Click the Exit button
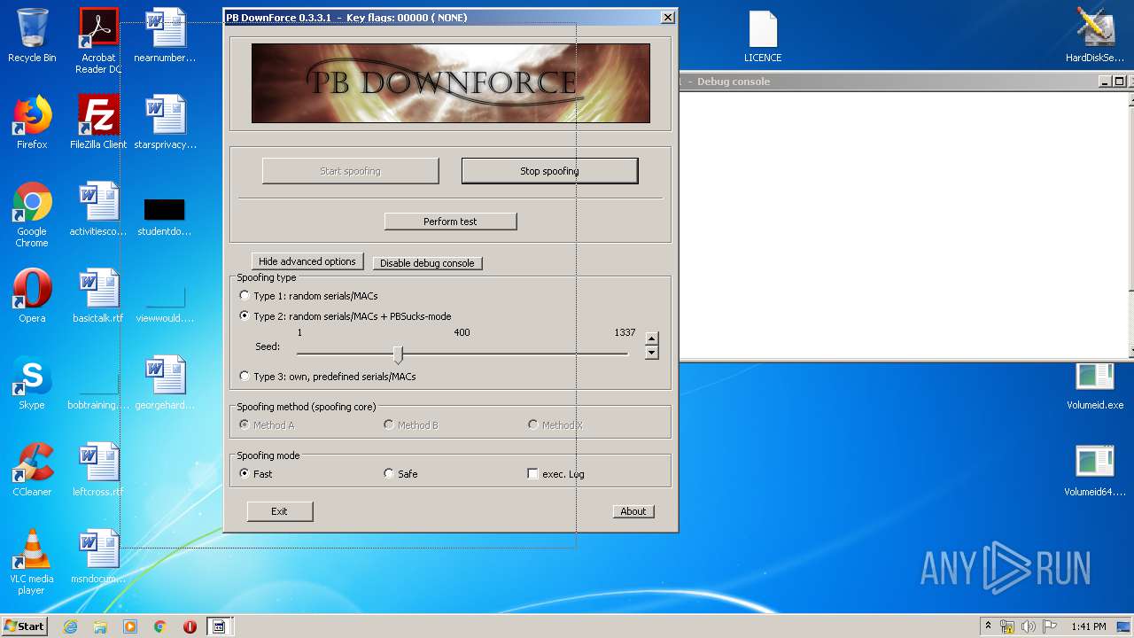 click(x=279, y=511)
